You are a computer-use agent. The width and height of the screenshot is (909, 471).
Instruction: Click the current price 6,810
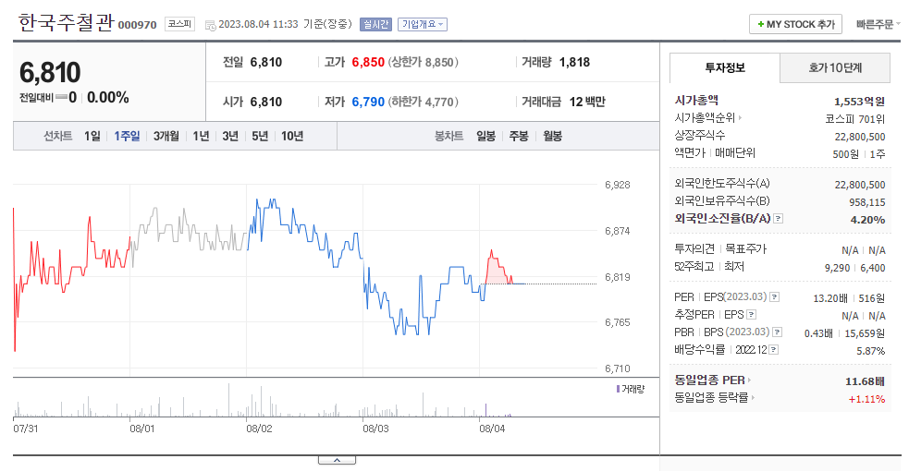coord(50,72)
